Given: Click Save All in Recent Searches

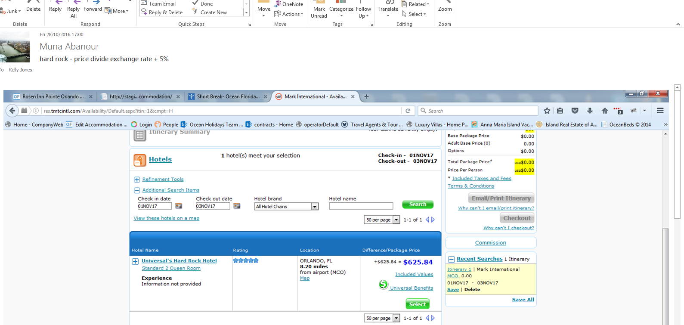Looking at the screenshot, I should coord(523,300).
